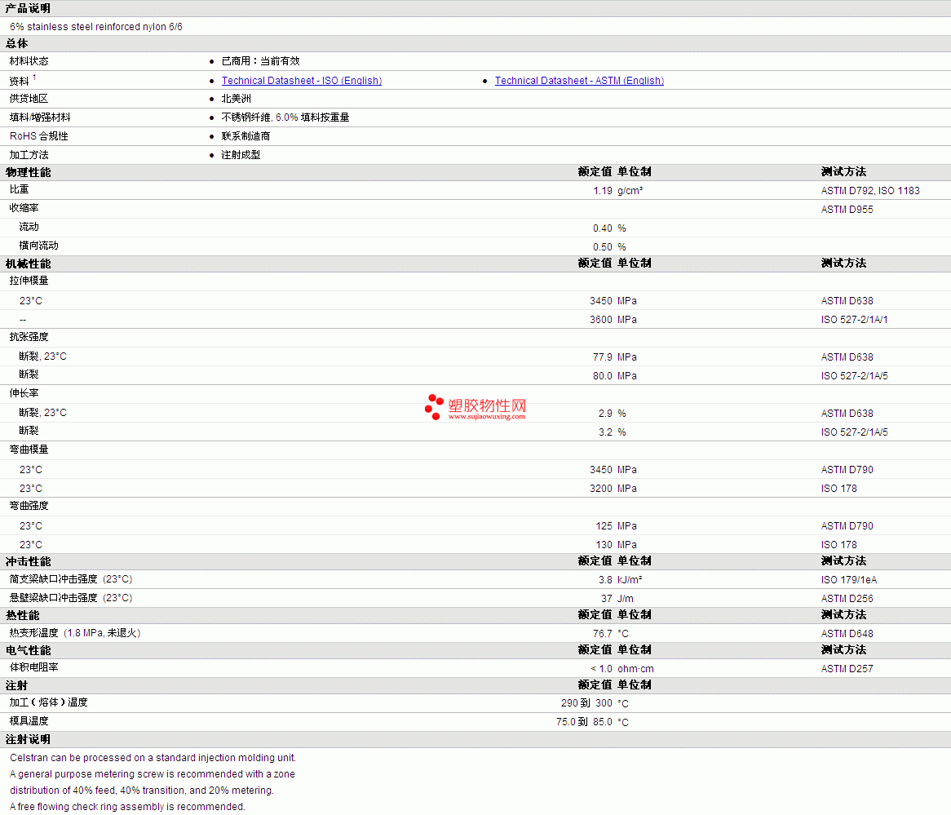Click the 80.0 tensile strength value
The height and width of the screenshot is (815, 951).
click(602, 376)
